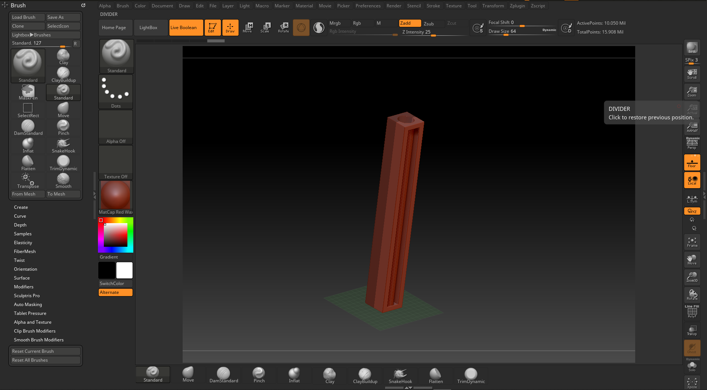Screen dimensions: 707x390
Task: Click the Frame mesh icon
Action: click(x=692, y=242)
